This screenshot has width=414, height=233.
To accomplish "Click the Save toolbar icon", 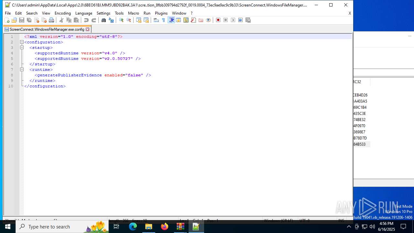I will coord(22,20).
